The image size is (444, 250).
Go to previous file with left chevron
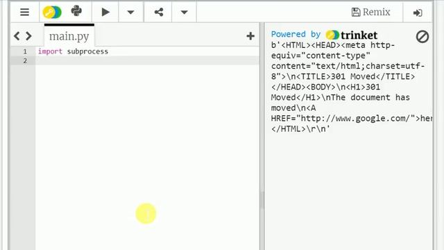point(17,36)
